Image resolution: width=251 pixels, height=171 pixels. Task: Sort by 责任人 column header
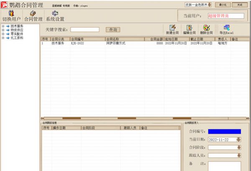223,39
